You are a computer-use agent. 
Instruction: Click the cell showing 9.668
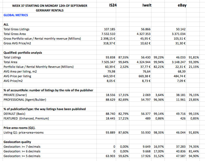[146, 151]
